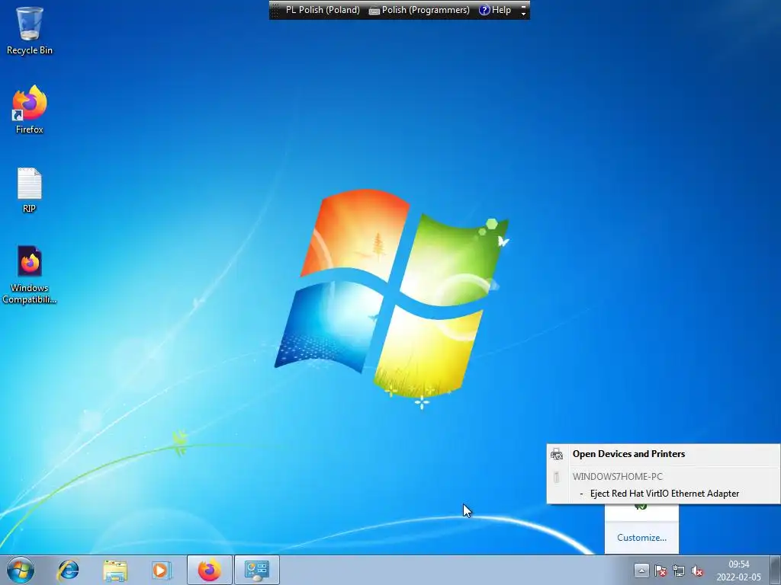Switch to the Firefox taskbar button
The height and width of the screenshot is (585, 781).
pos(210,570)
